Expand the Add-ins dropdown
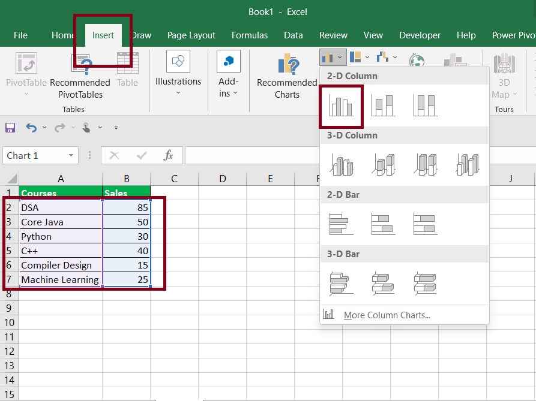Screen dimensions: 536x401 (x=228, y=73)
